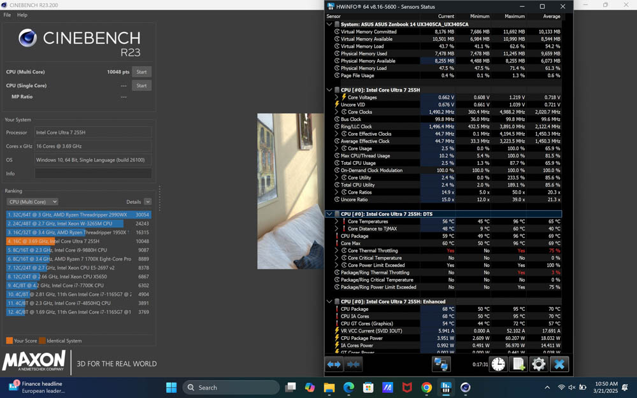
Task: Select ranking entry AMD Ryzen Threadripper 2990WX
Action: point(78,215)
